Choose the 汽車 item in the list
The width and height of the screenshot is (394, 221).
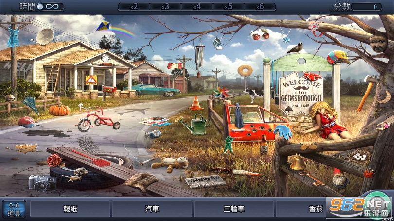152,209
